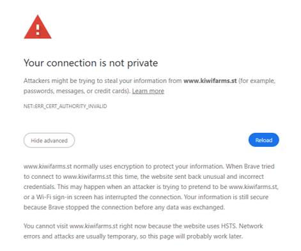Click 'When Brave tried' at first line end
Viewport: 301px width, 251px height.
click(x=250, y=166)
